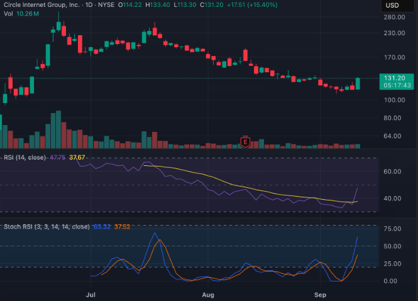Click the RSI 40.00 scale label
Image resolution: width=418 pixels, height=301 pixels.
pyautogui.click(x=392, y=199)
